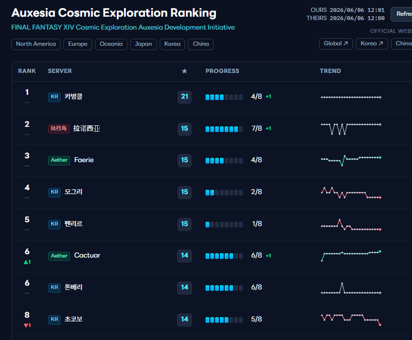
Task: Filter ranking by Europe
Action: 78,44
